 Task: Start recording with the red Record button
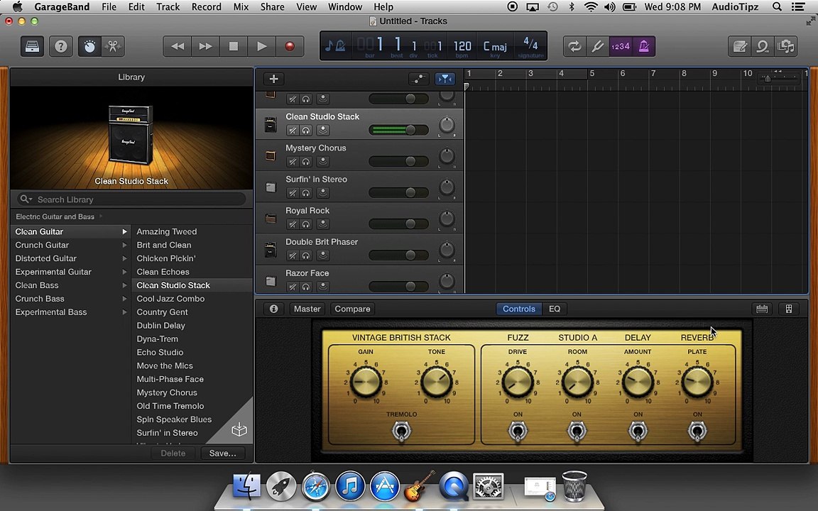[290, 46]
